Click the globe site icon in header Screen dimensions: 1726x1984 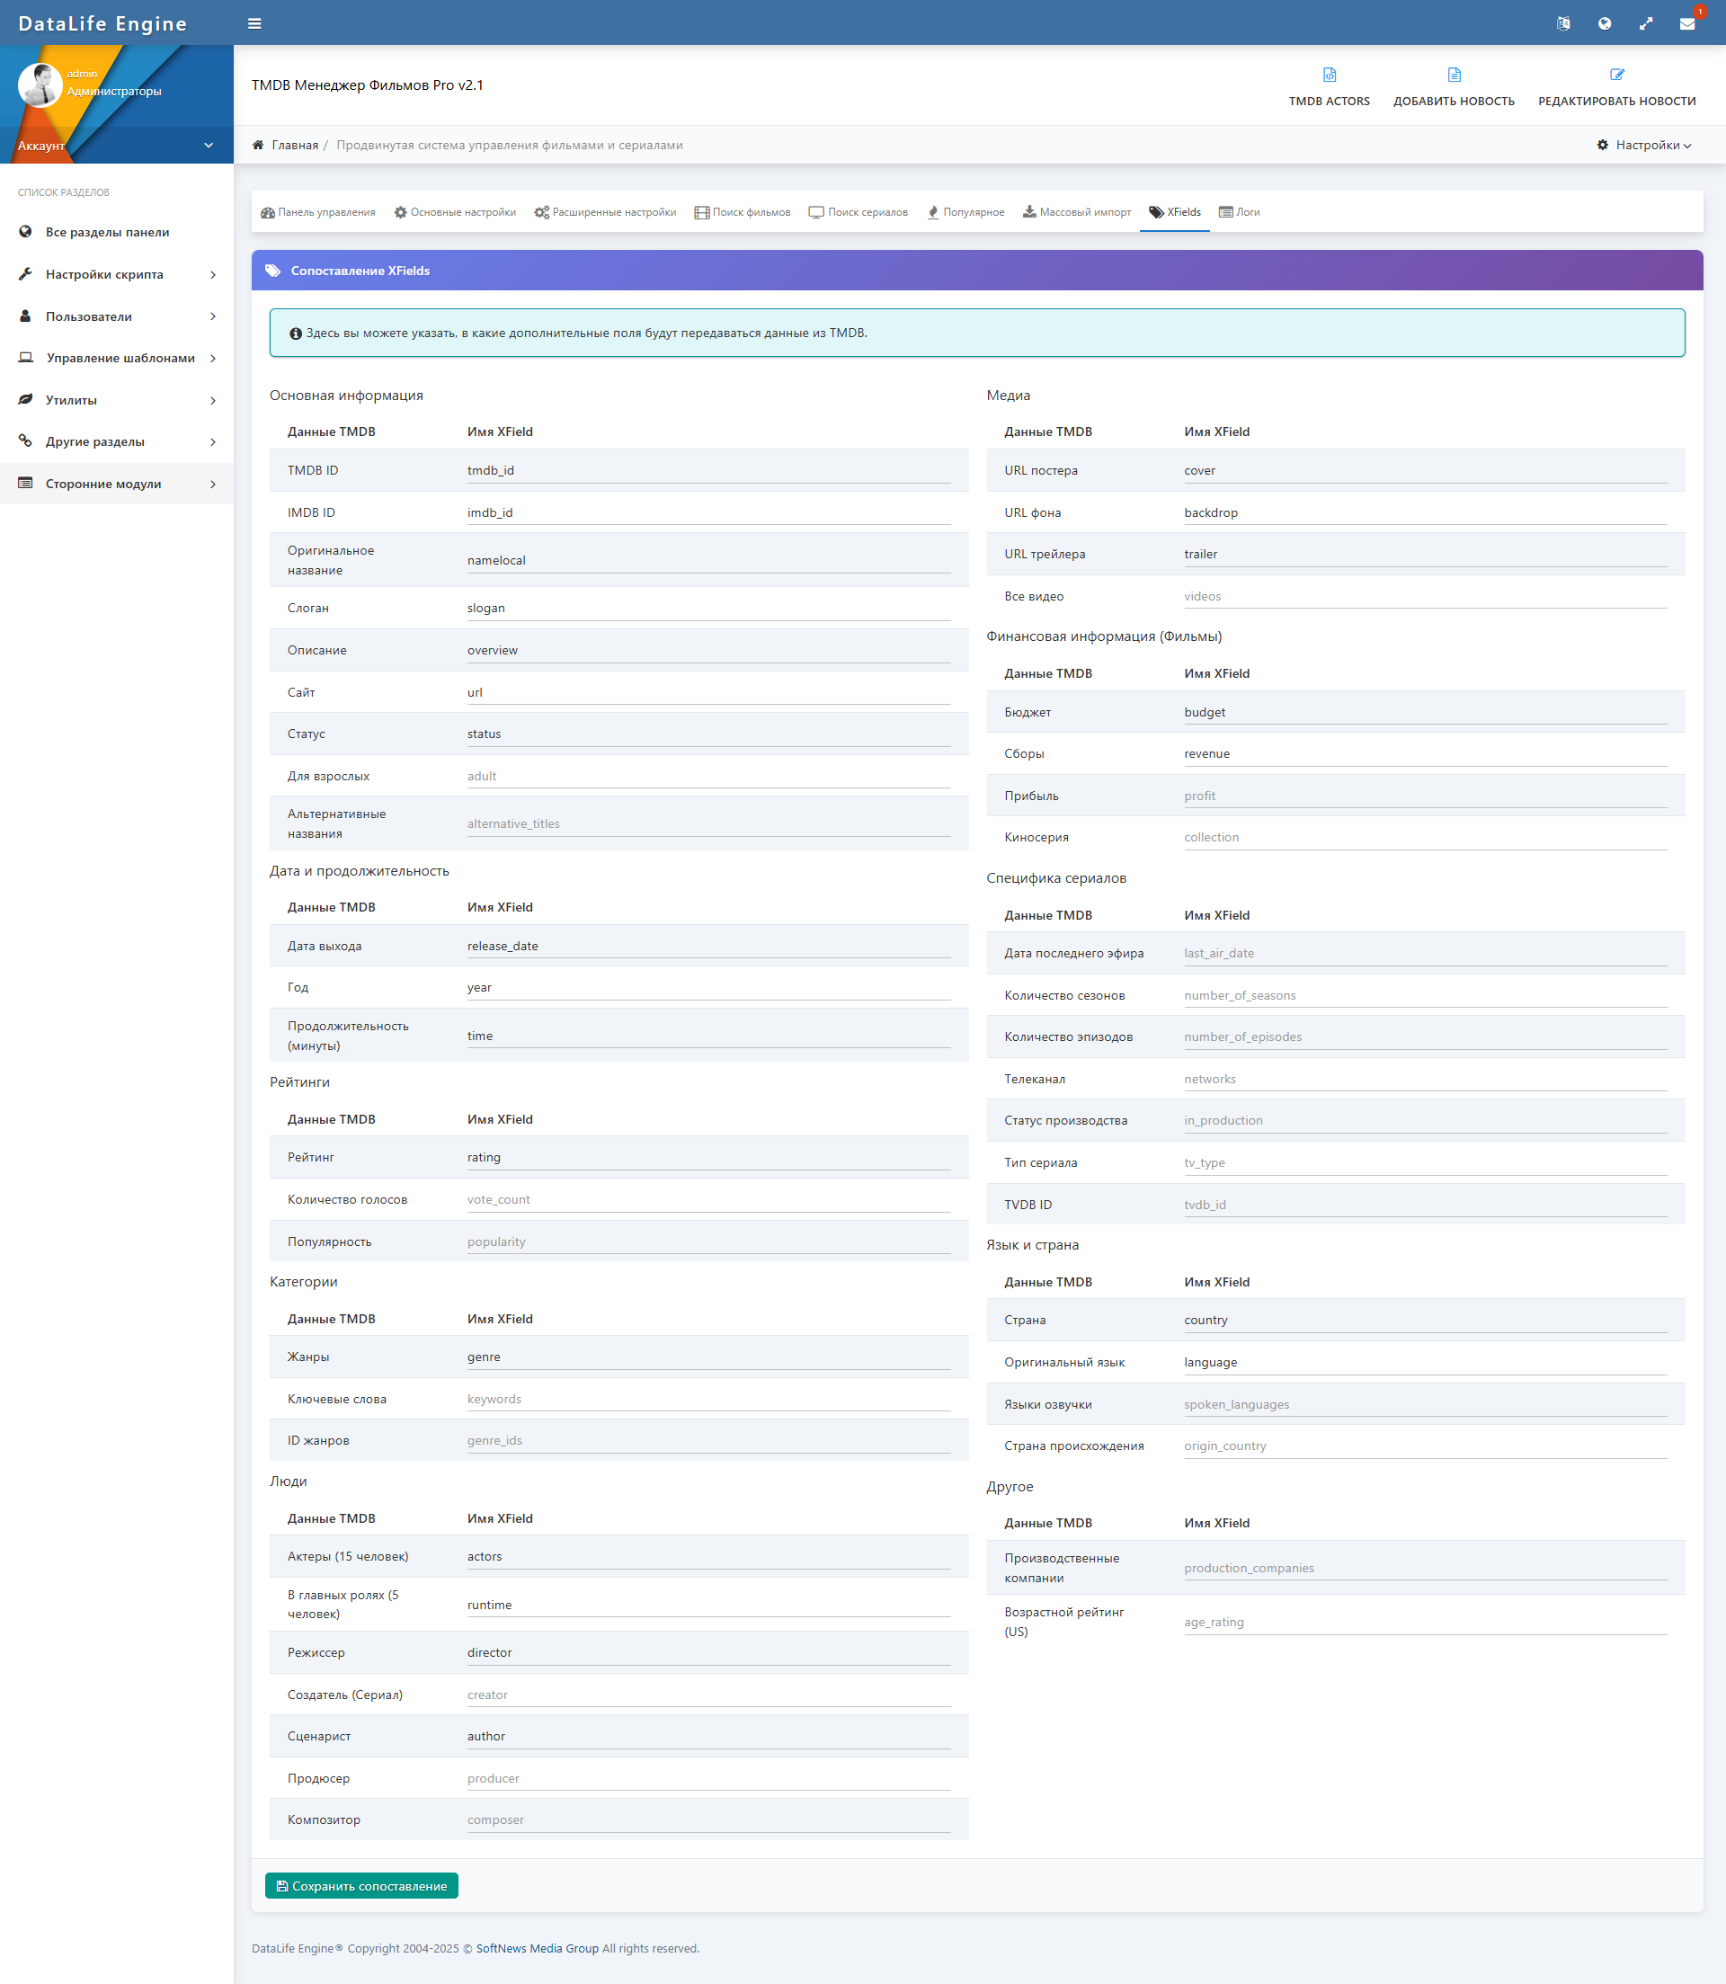click(1604, 24)
